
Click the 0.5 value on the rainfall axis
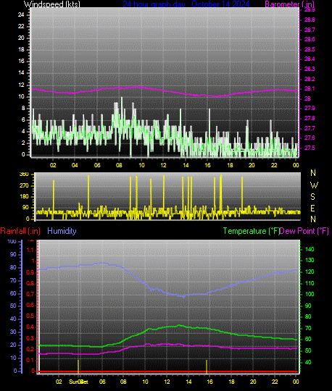coord(30,316)
